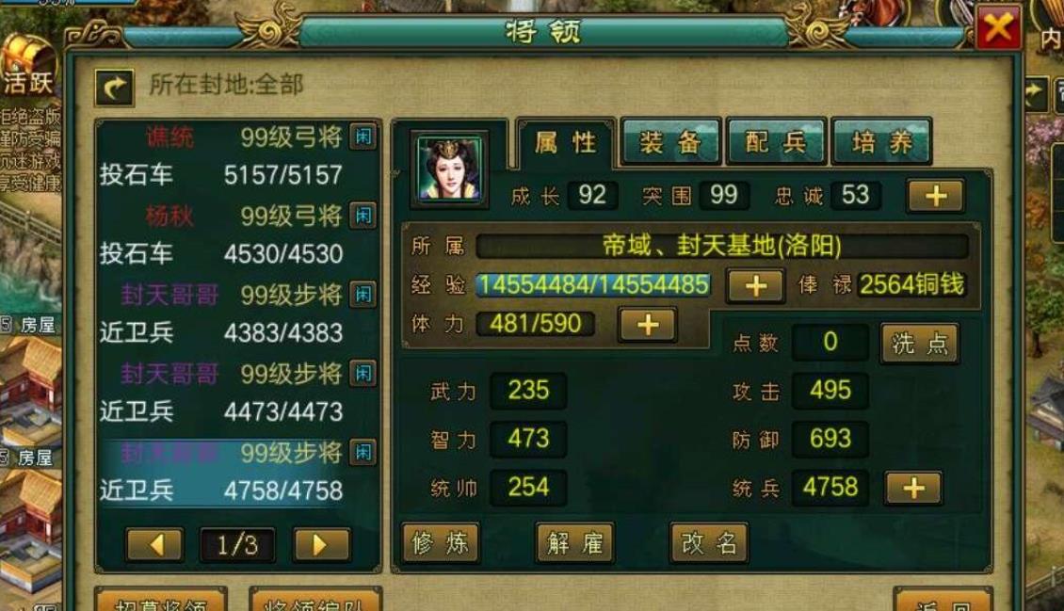
Task: Click the back arrow icon beside 所在封地
Action: pyautogui.click(x=114, y=88)
